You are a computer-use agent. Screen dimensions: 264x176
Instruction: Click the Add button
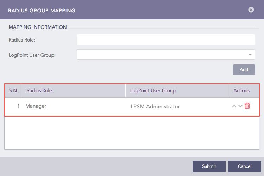pyautogui.click(x=244, y=70)
